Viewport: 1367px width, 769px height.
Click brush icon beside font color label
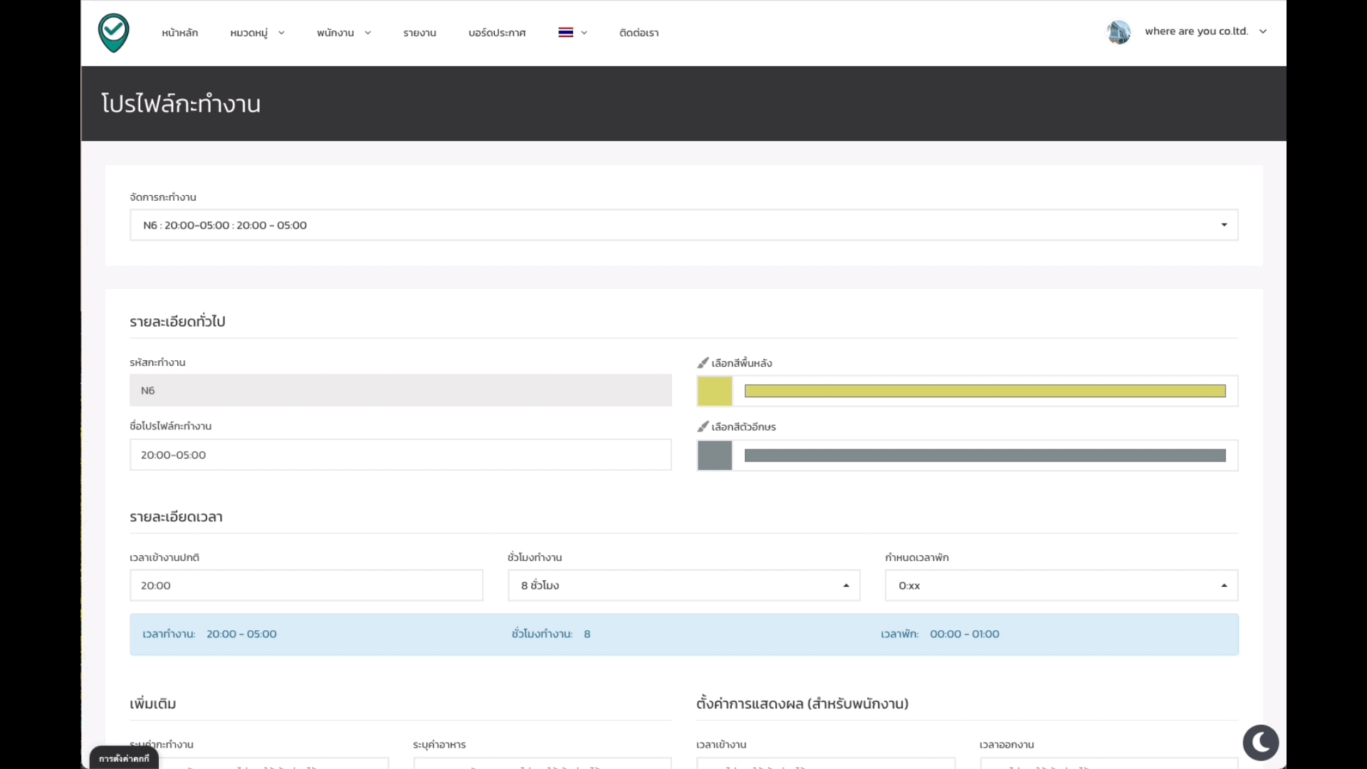tap(703, 427)
